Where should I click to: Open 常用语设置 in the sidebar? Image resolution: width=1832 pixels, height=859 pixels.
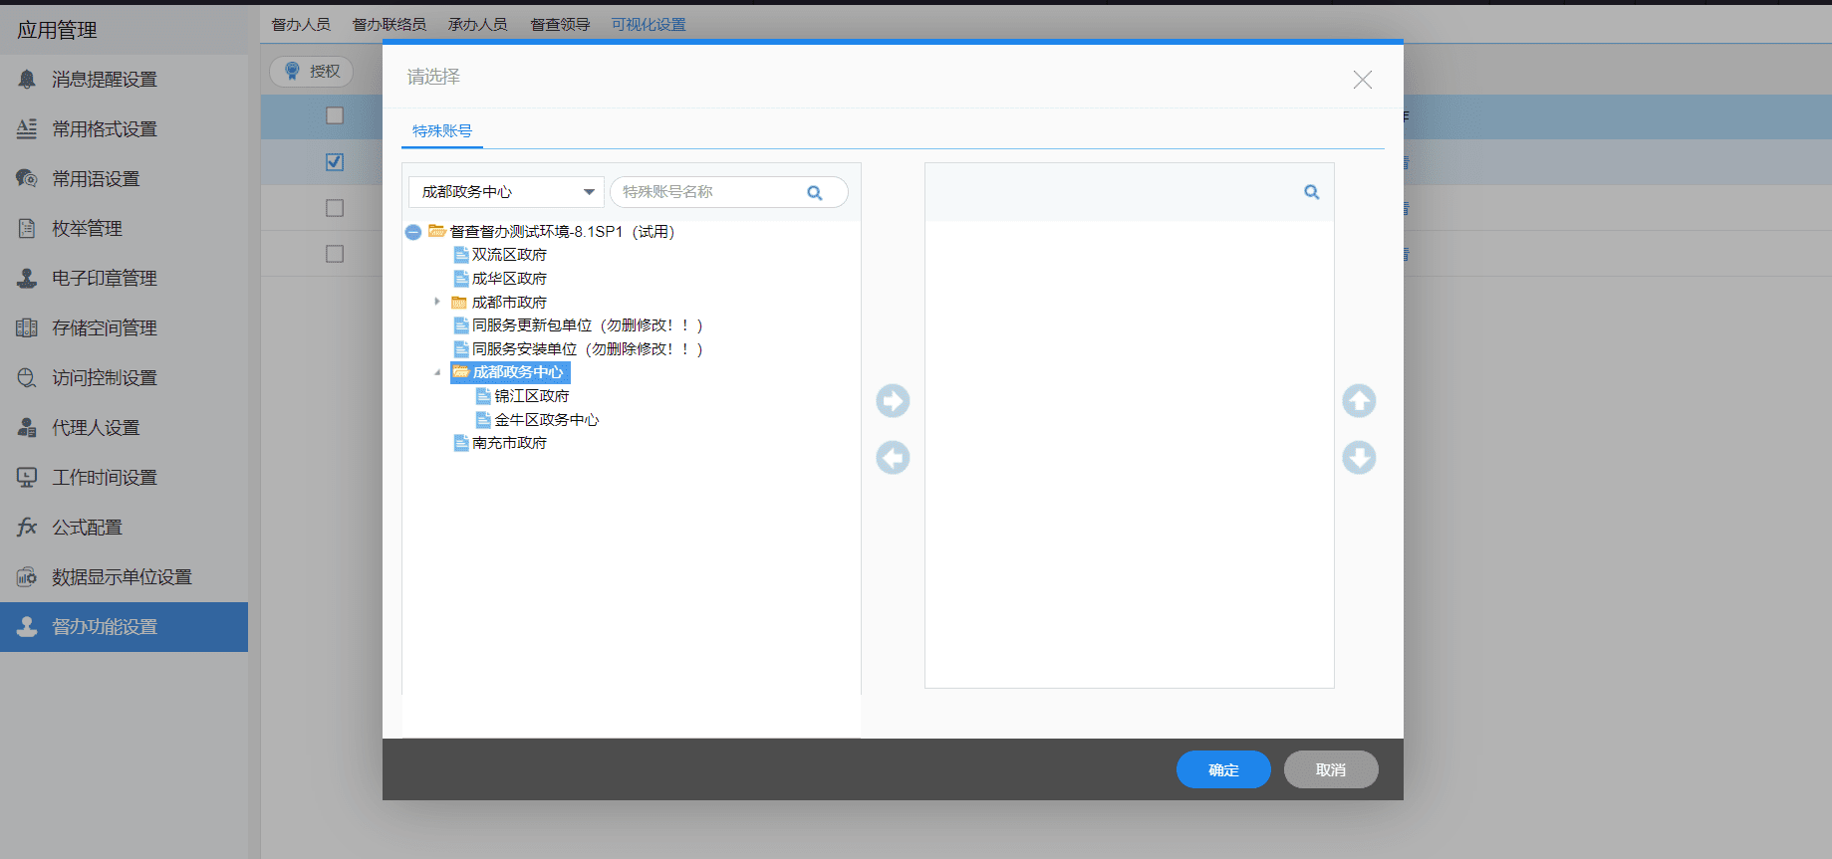124,179
